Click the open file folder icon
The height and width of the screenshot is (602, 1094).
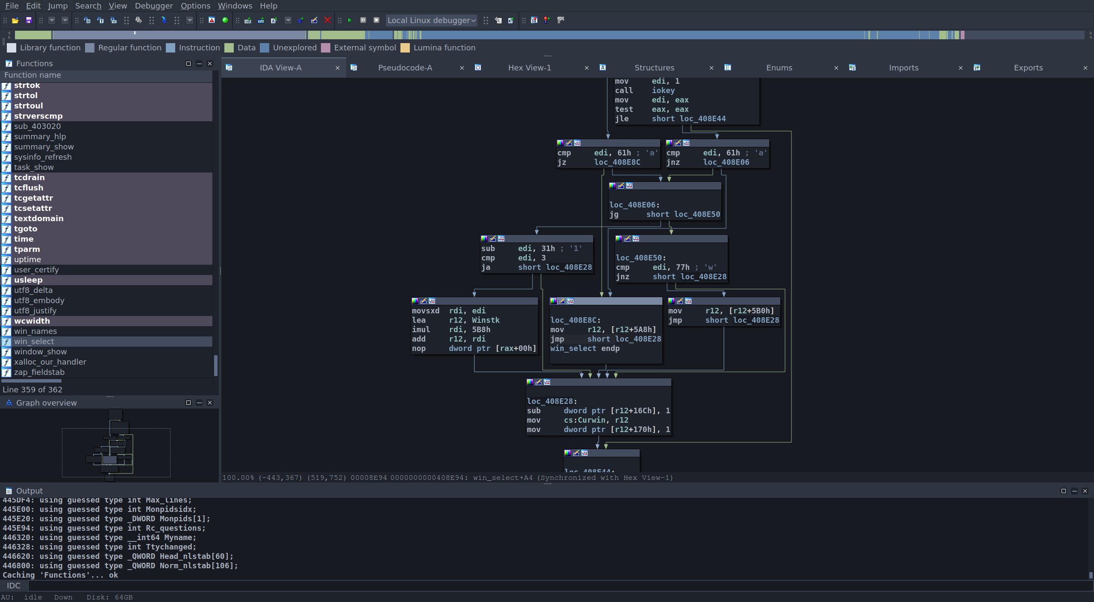click(x=15, y=20)
